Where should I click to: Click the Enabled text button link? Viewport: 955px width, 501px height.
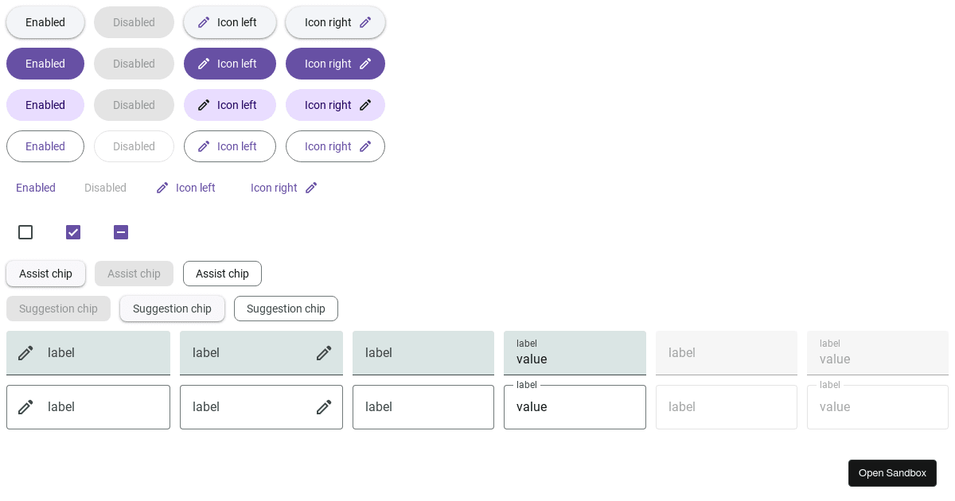(36, 188)
